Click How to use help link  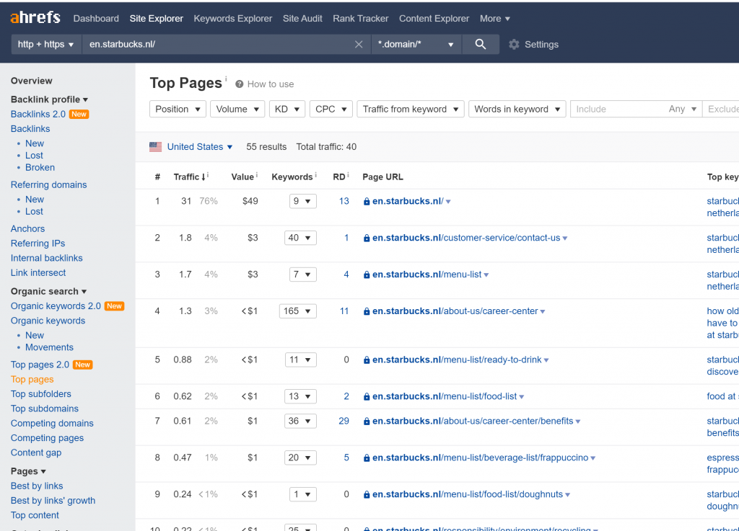(271, 84)
